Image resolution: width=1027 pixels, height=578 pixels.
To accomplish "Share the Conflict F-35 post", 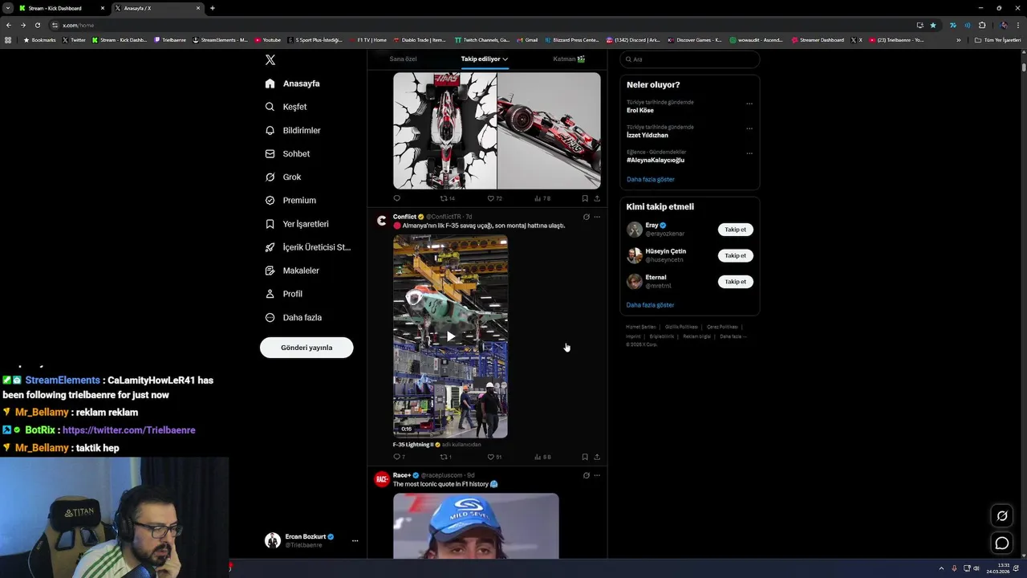I will [597, 457].
